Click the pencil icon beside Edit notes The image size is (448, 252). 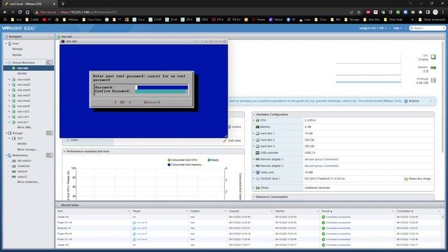[x=225, y=141]
